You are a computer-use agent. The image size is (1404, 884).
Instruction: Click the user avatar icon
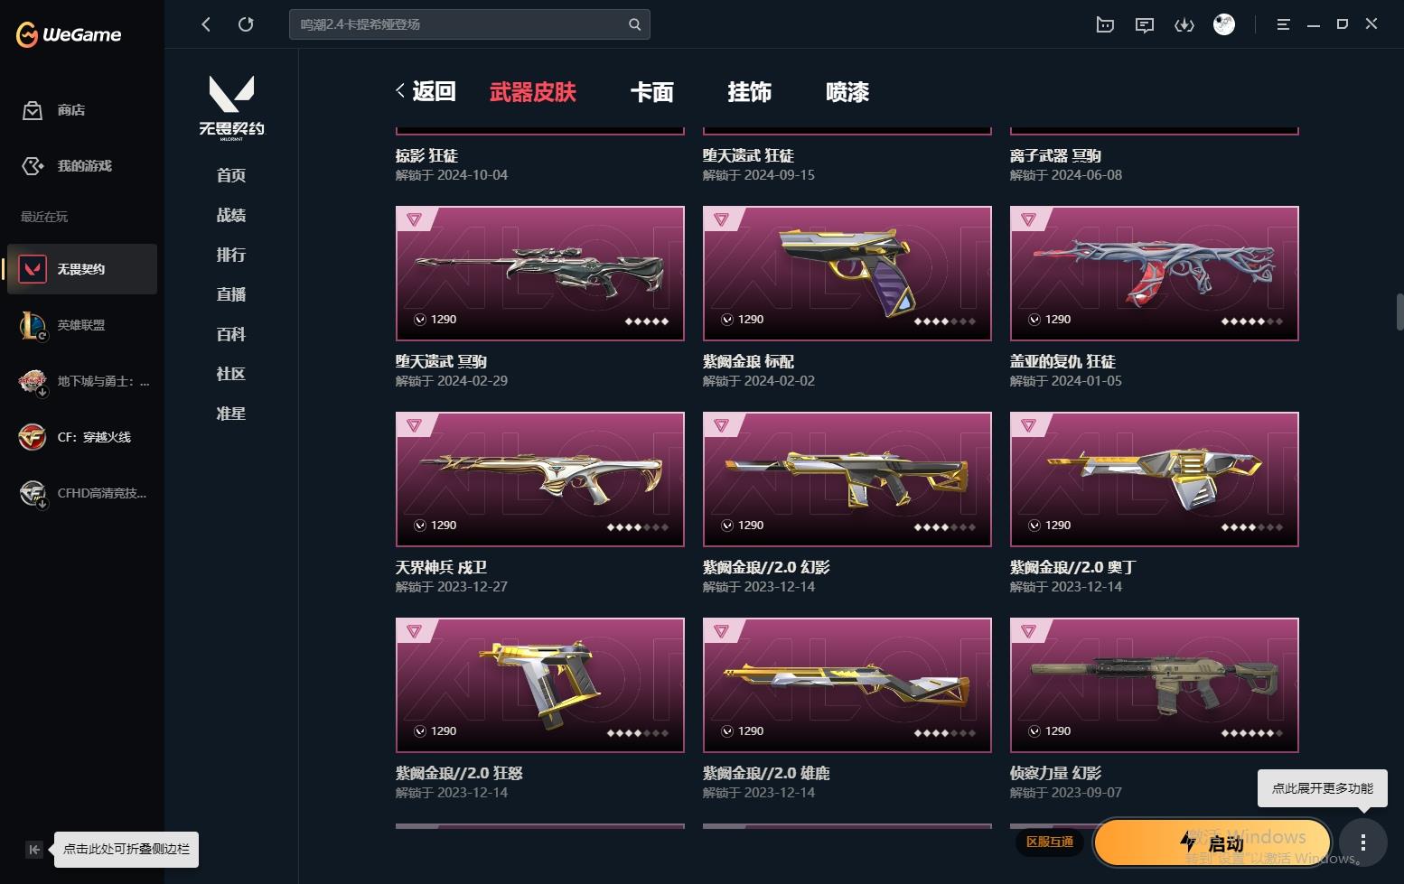(1224, 24)
